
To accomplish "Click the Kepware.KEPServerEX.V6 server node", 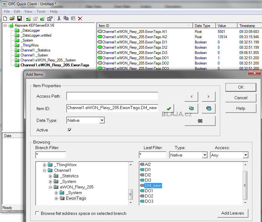I will click(34, 25).
